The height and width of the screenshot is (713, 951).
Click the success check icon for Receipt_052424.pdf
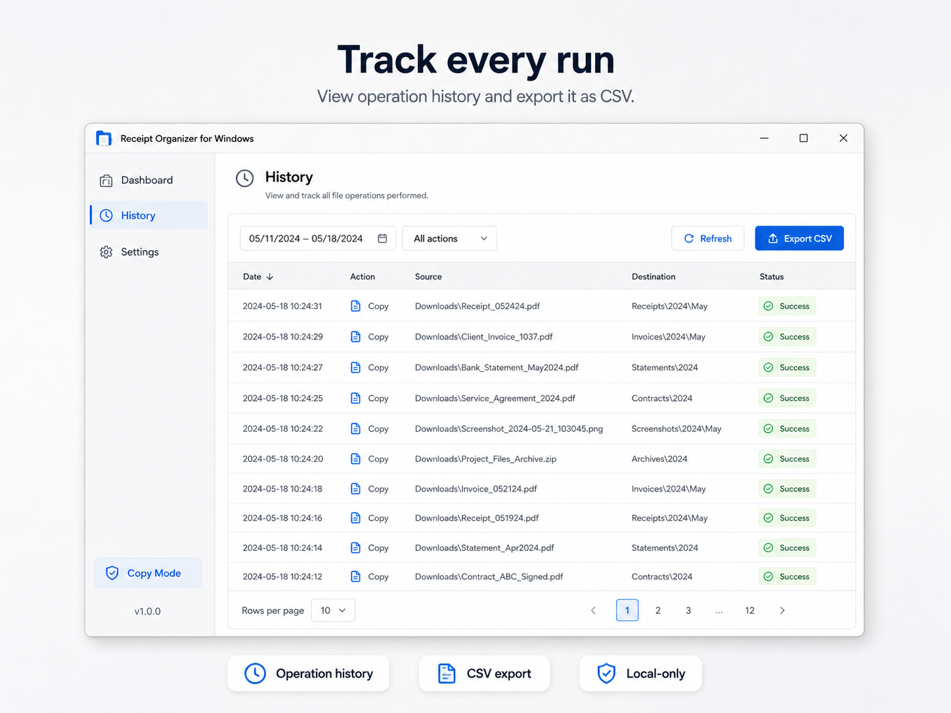(x=768, y=306)
